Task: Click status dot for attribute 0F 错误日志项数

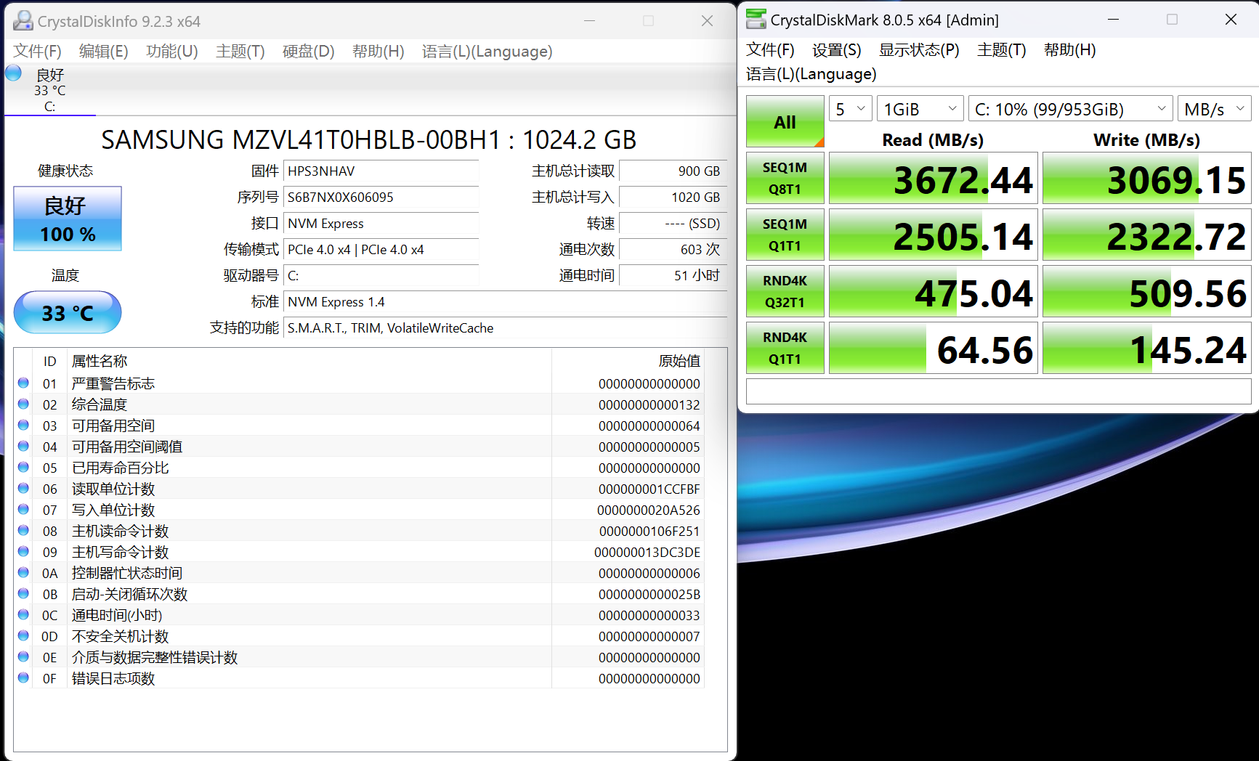Action: click(x=23, y=677)
